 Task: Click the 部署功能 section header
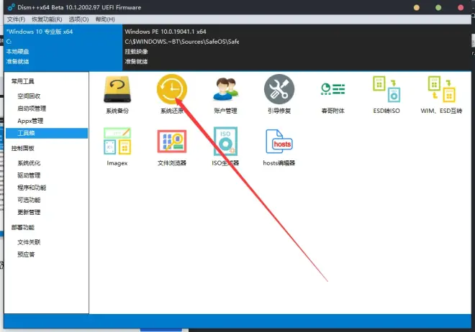point(23,227)
